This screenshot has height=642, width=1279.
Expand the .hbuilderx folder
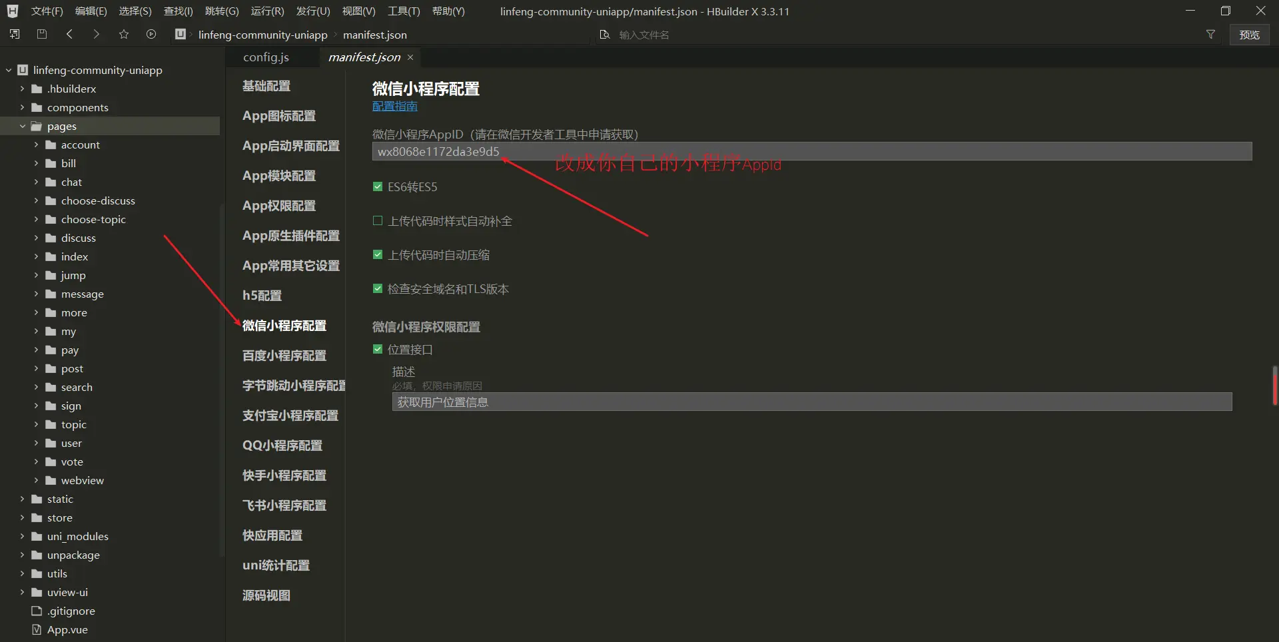(x=22, y=89)
